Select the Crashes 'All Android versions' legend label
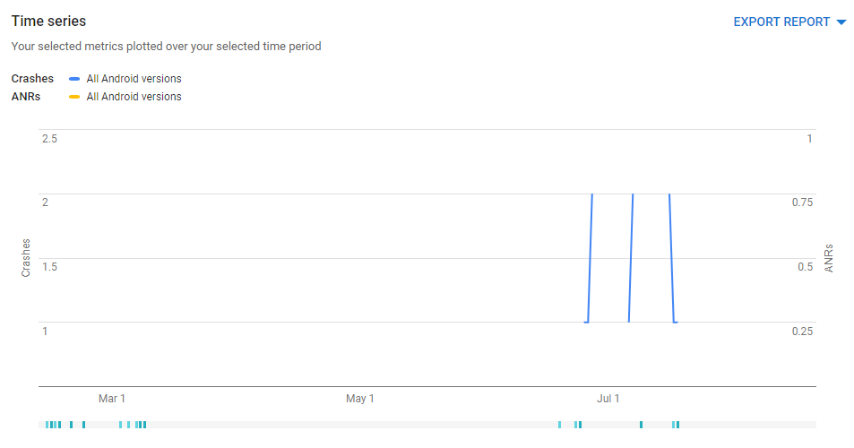Image resolution: width=854 pixels, height=448 pixels. 134,78
